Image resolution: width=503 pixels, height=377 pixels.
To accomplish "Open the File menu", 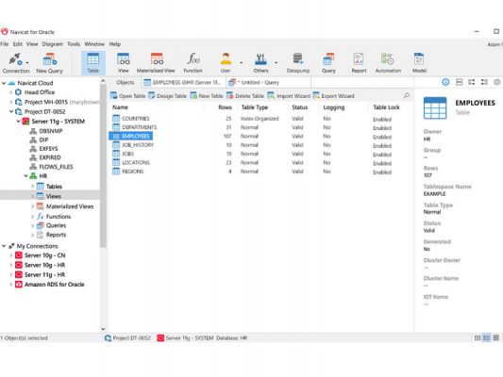I will pos(5,44).
